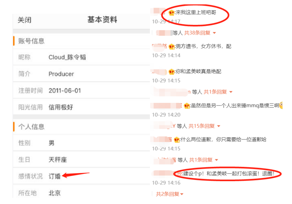The height and width of the screenshot is (204, 292).
Task: Click the 注册时间 2011-06-01 row
Action: [x=81, y=91]
